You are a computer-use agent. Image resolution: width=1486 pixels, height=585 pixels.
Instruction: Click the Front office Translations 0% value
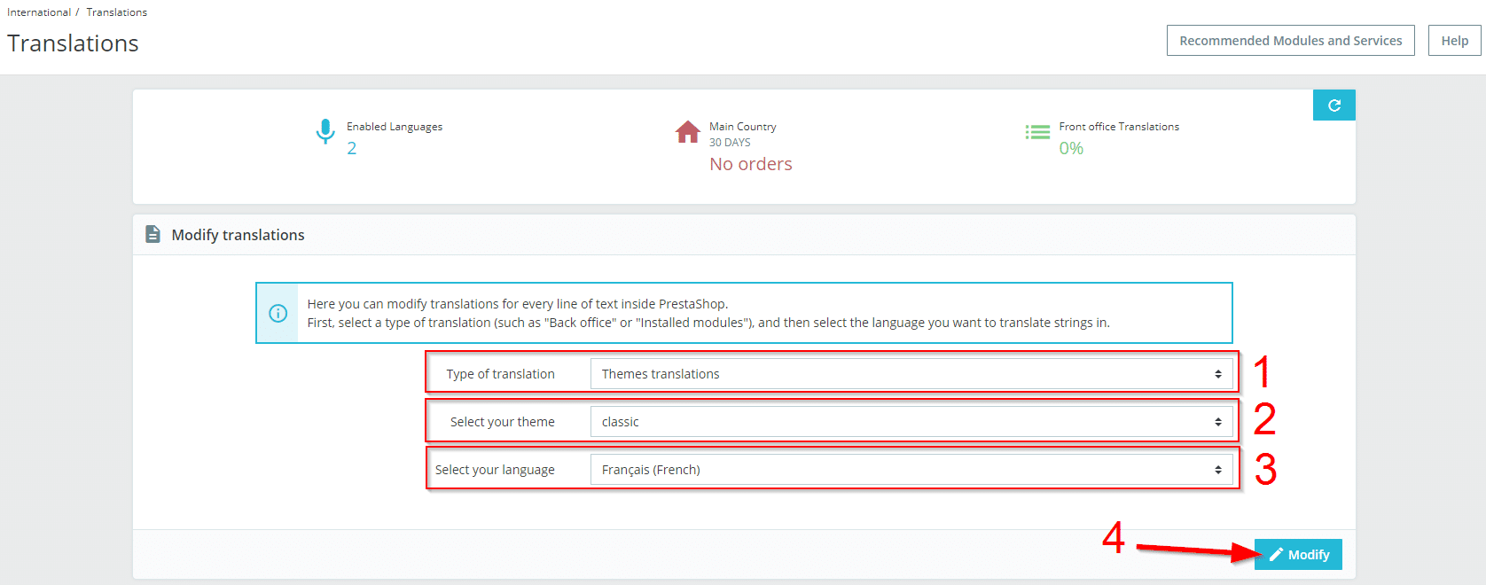coord(1071,148)
